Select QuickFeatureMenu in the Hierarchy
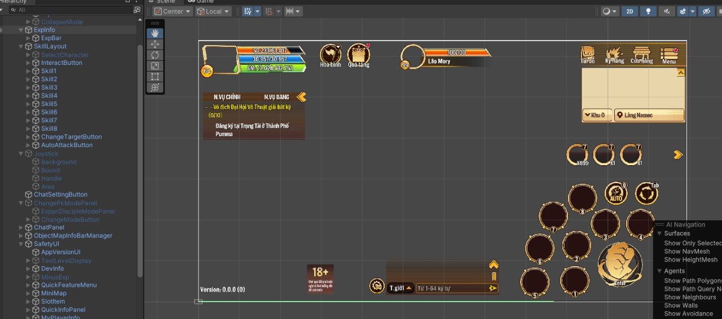The image size is (722, 319). (69, 285)
